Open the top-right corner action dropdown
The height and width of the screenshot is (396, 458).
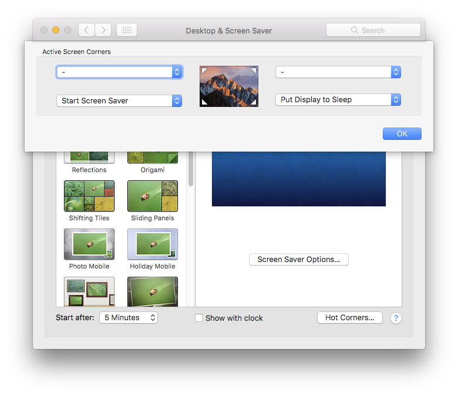338,72
